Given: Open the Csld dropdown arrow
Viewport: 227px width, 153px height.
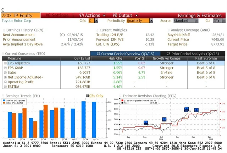Looking at the screenshot, I should 96,21.
